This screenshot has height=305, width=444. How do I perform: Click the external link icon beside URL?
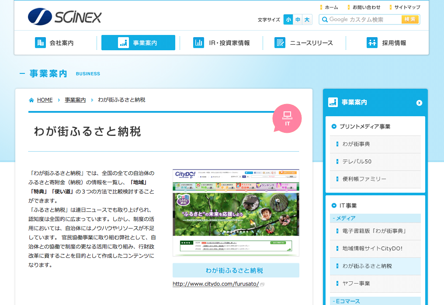click(x=262, y=284)
